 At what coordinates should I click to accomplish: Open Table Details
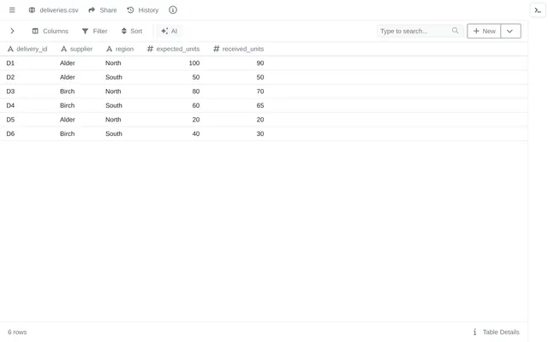click(x=497, y=333)
